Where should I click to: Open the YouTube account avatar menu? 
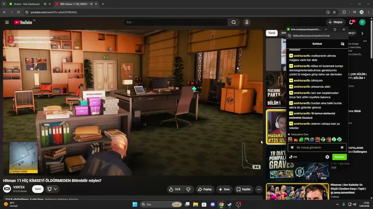[362, 22]
